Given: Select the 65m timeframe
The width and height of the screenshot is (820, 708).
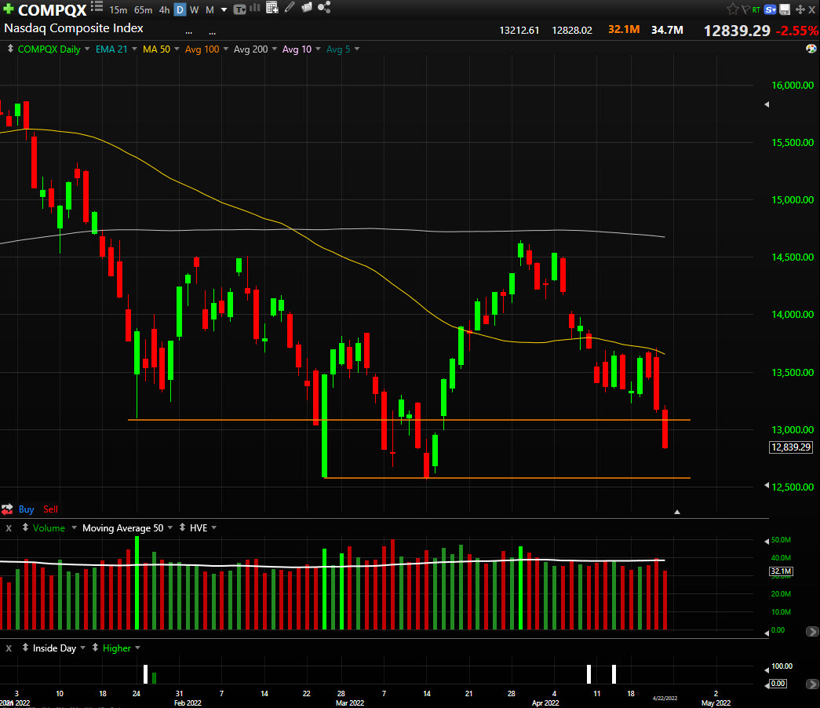Looking at the screenshot, I should click(143, 10).
